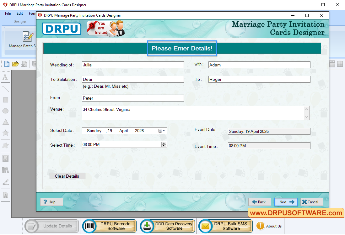Select the Star shape tool
345x235 pixels.
5,133
